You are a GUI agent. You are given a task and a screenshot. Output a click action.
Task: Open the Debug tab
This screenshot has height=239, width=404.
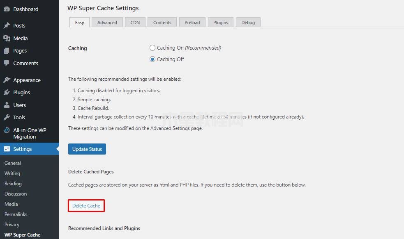[x=248, y=23]
